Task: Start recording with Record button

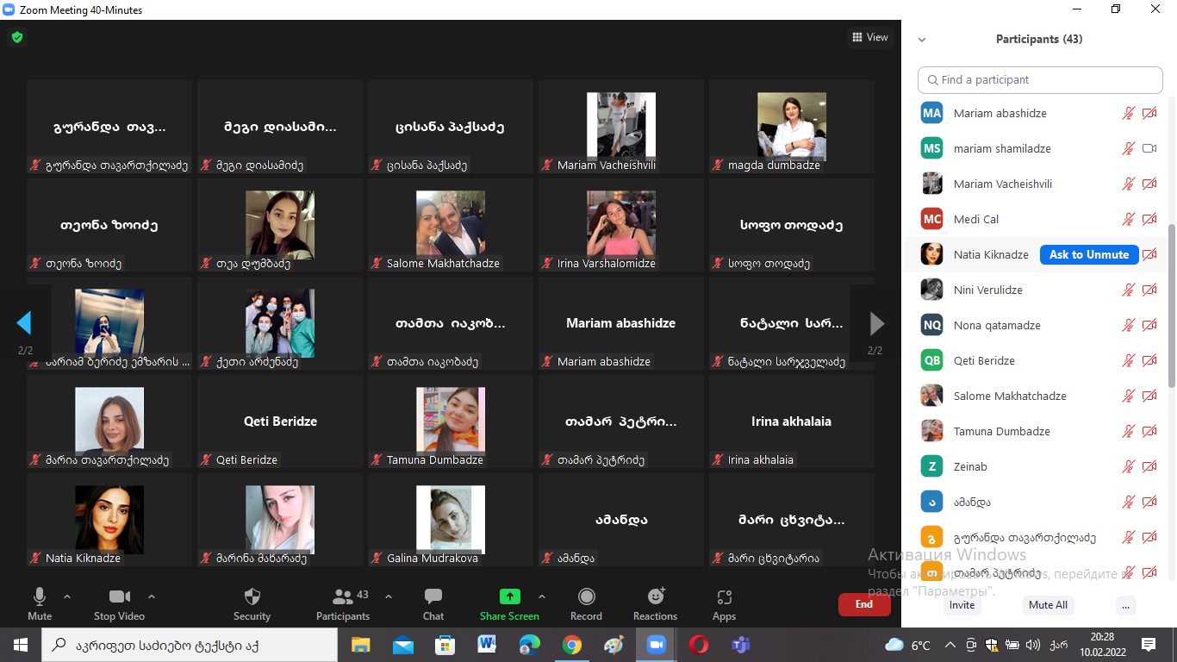Action: point(586,603)
